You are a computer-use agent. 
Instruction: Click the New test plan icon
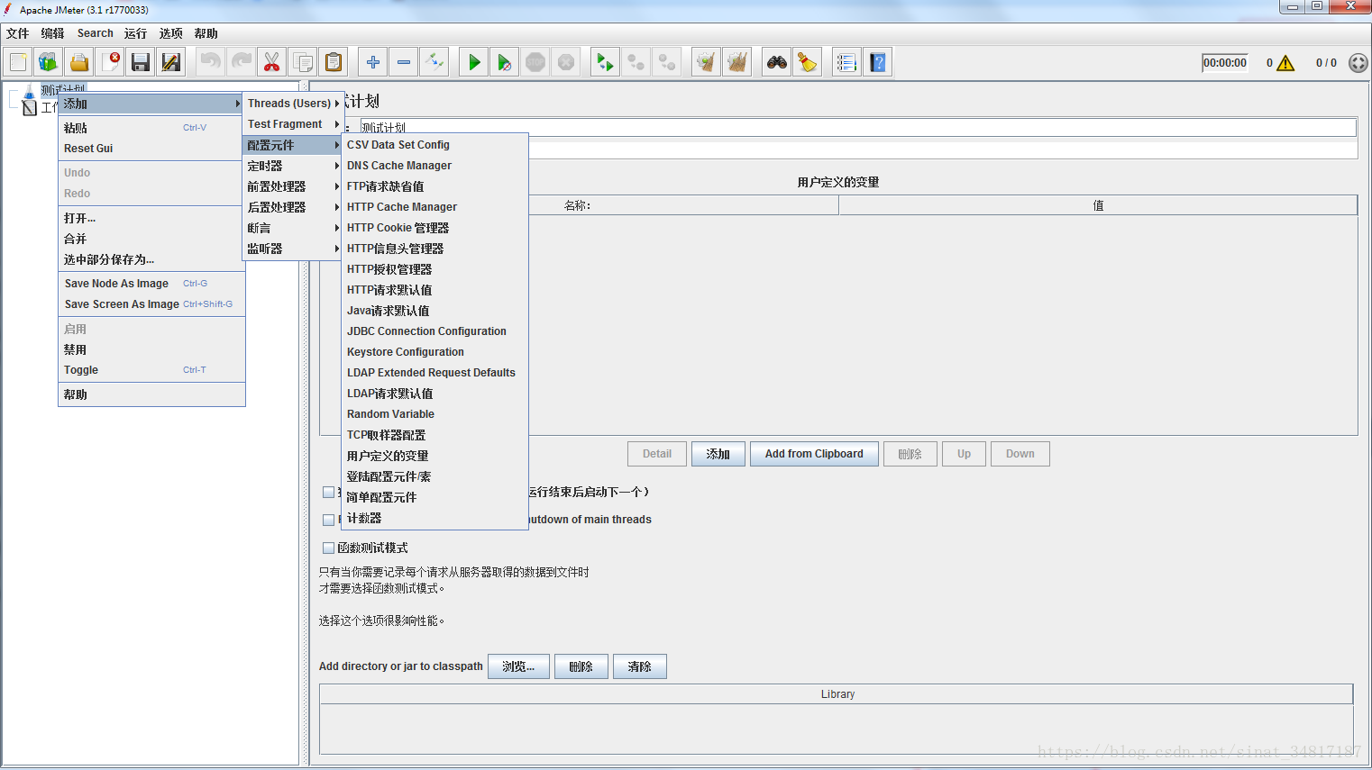[x=18, y=62]
